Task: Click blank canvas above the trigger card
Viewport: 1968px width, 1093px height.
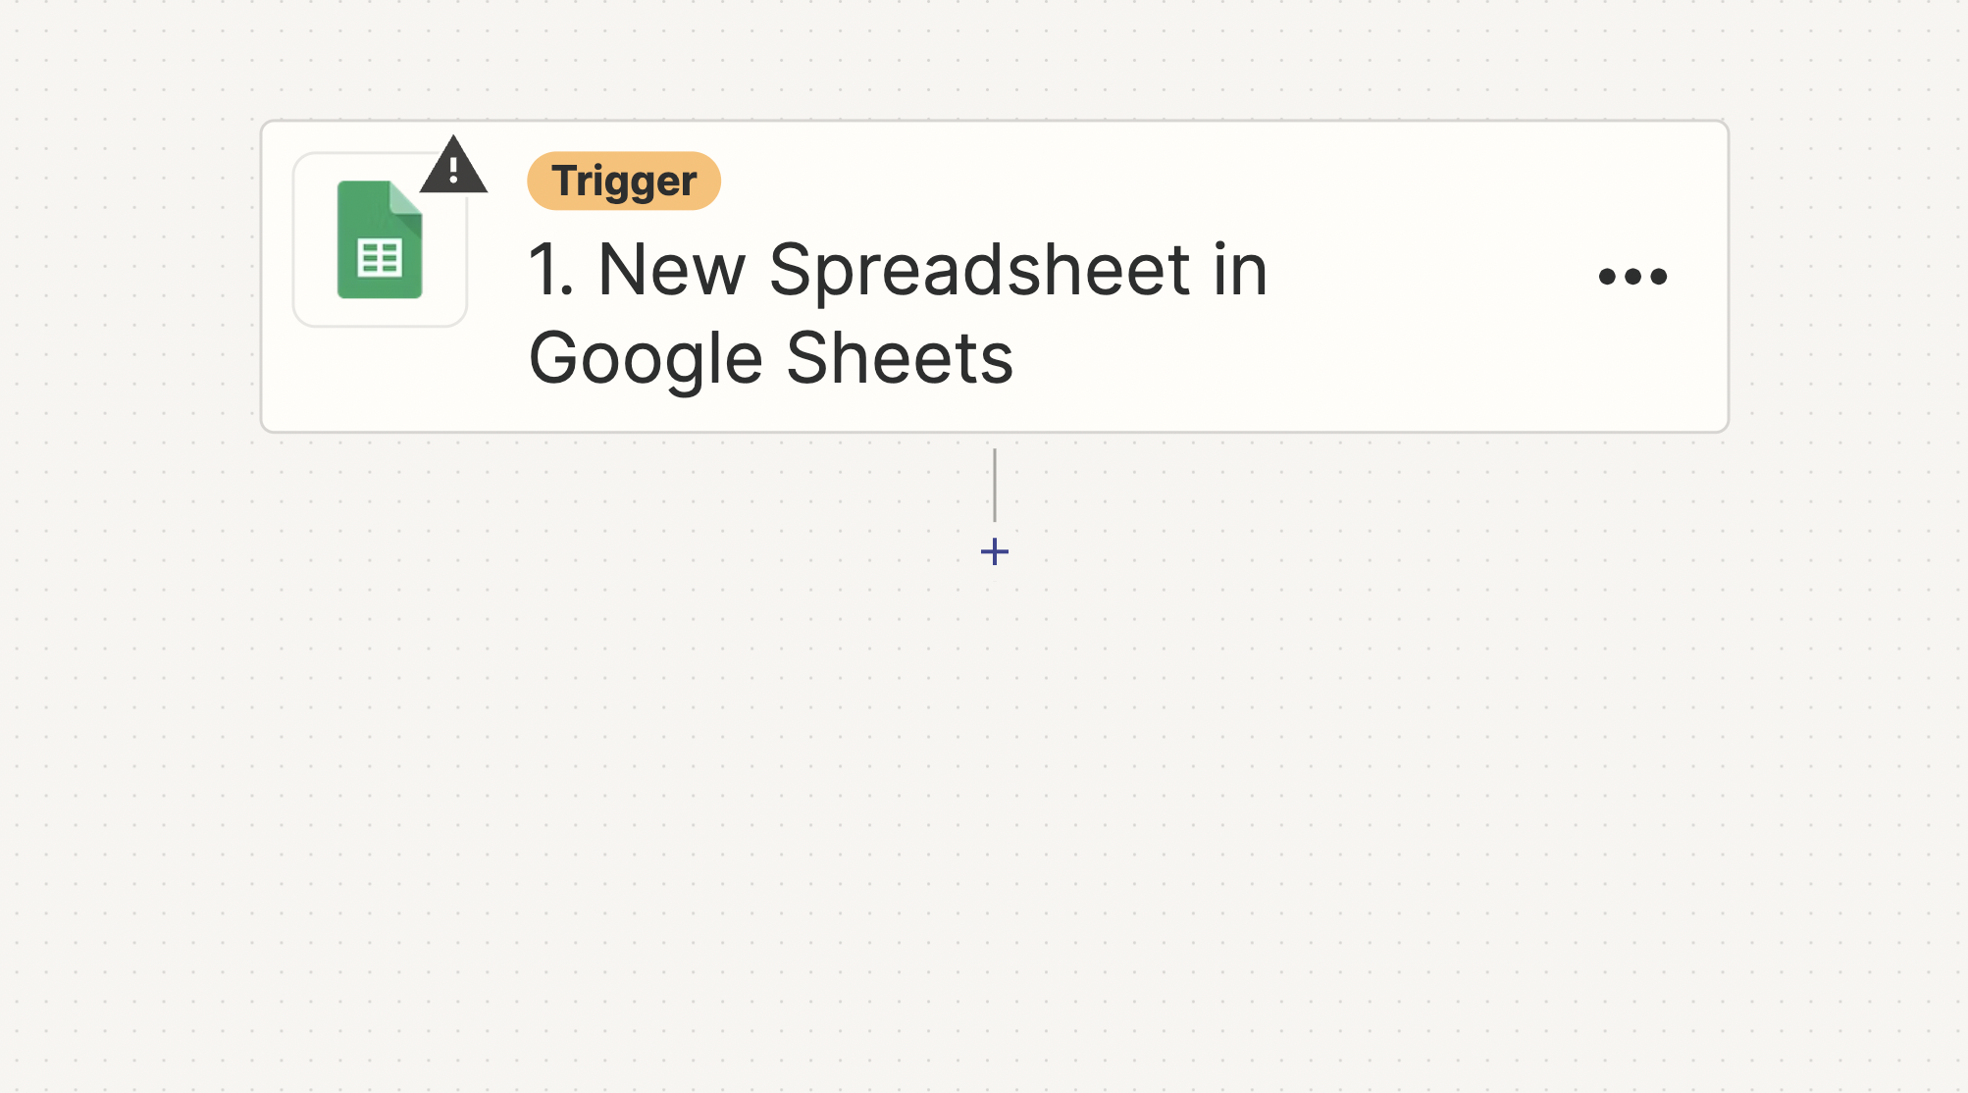Action: point(981,59)
